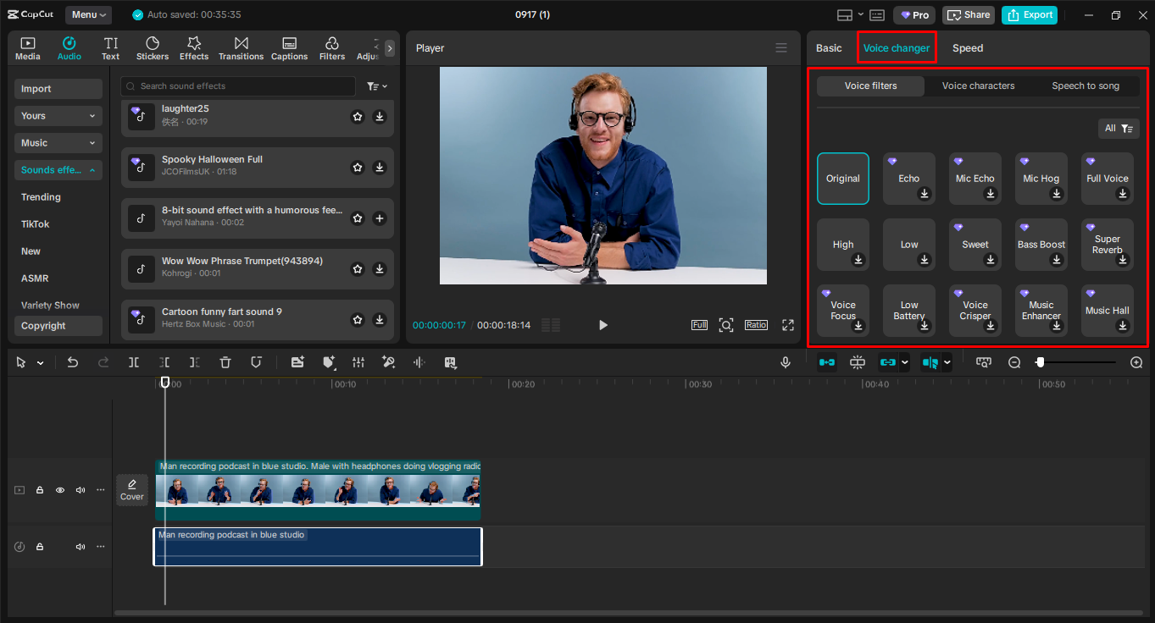
Task: Download the Echo voice filter
Action: pyautogui.click(x=924, y=194)
